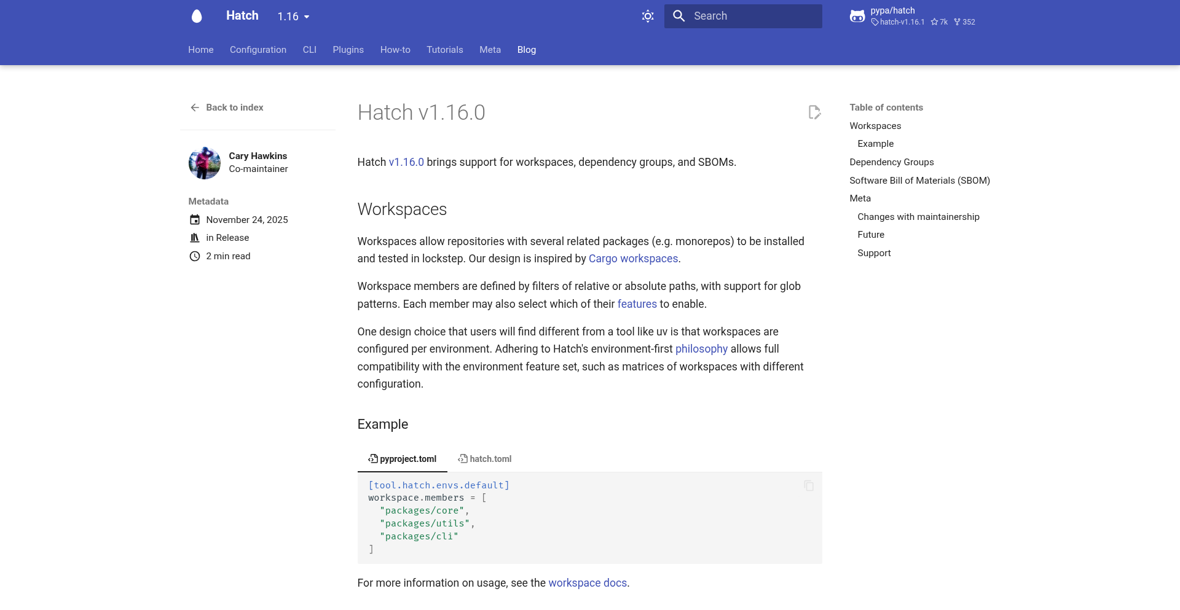The width and height of the screenshot is (1180, 610).
Task: Jump to Dependency Groups in table of contents
Action: [891, 162]
